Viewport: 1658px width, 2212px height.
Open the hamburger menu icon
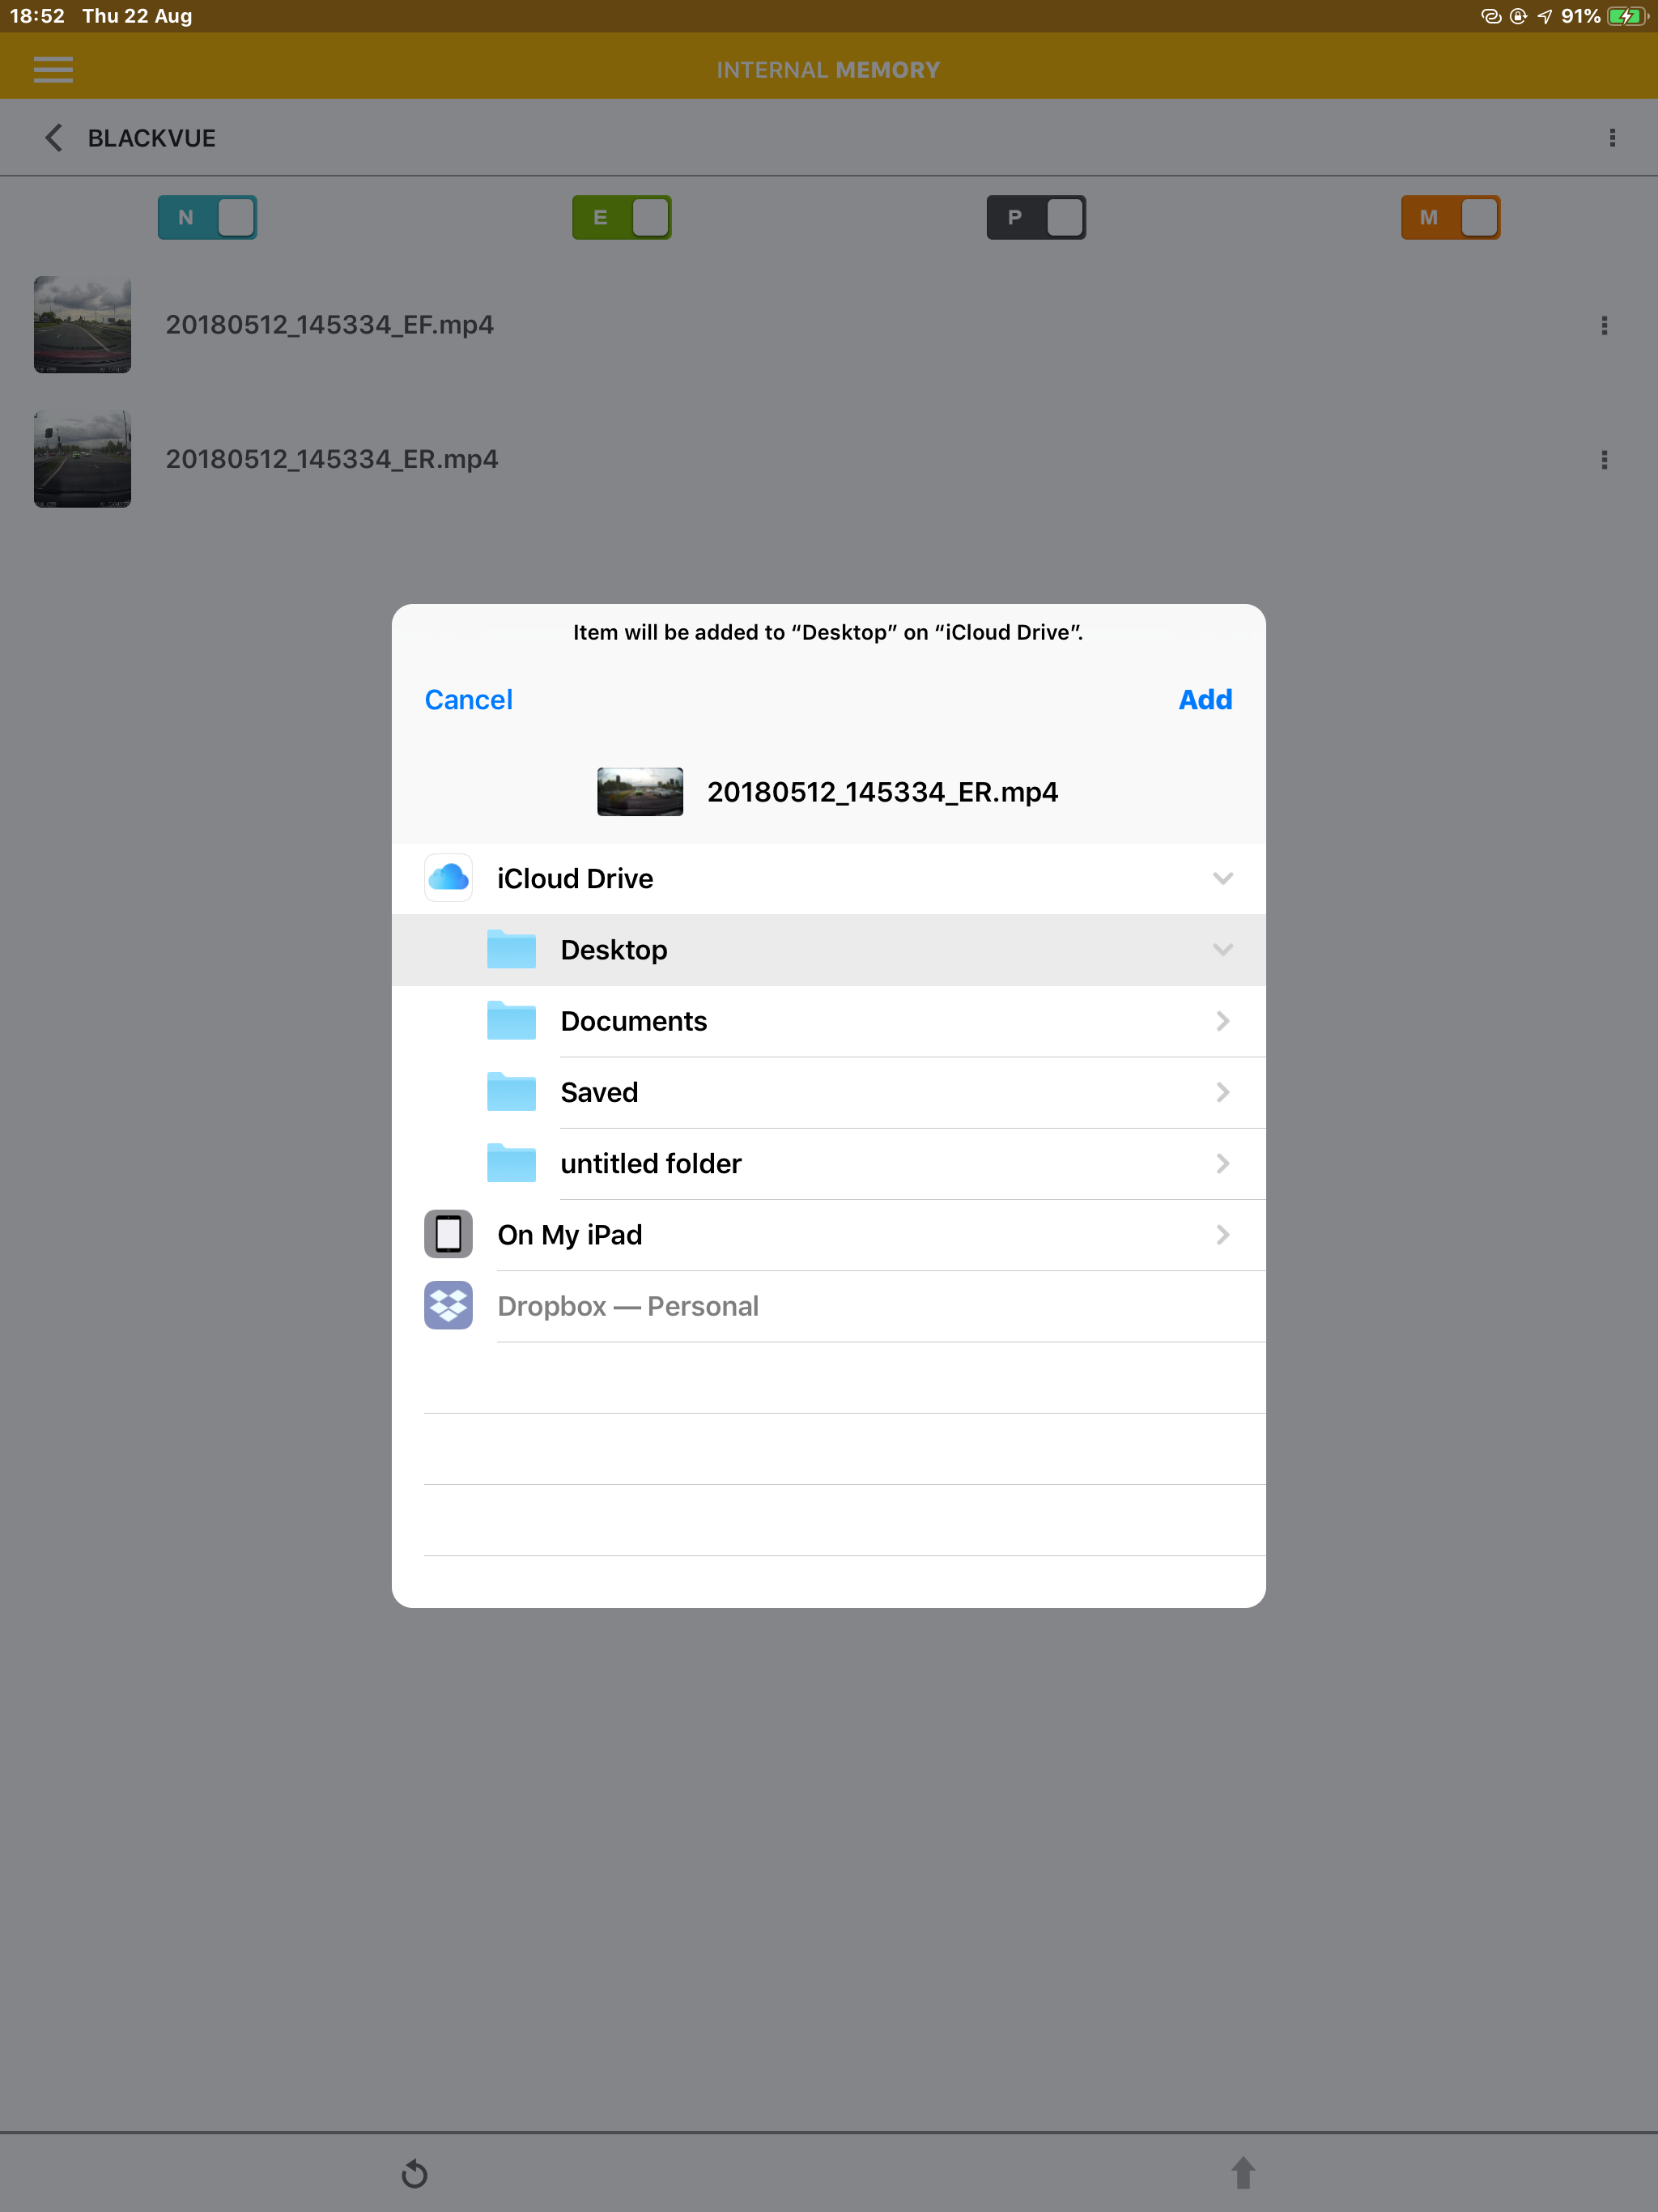pos(53,69)
